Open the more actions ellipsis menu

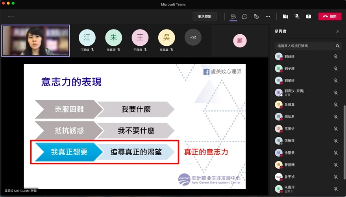268,17
